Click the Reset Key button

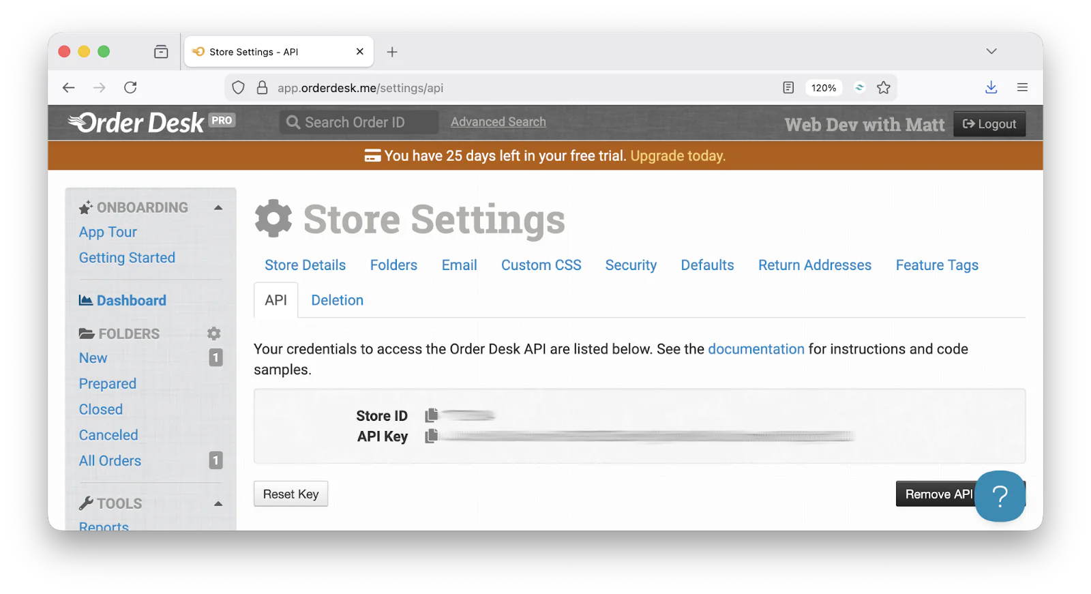pyautogui.click(x=291, y=494)
